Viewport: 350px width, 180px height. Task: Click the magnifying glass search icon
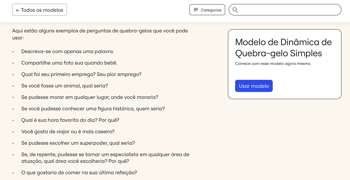(235, 10)
